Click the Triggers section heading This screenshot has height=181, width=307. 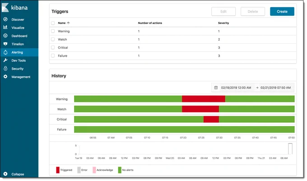pos(60,12)
